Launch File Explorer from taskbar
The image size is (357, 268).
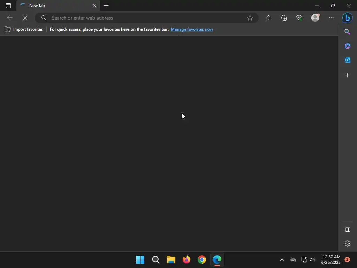pyautogui.click(x=171, y=260)
